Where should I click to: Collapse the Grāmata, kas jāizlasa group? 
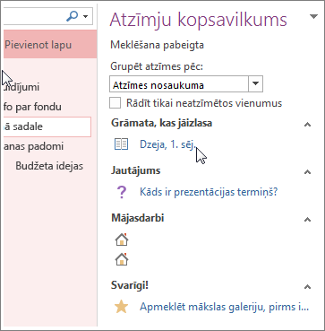tap(307, 125)
